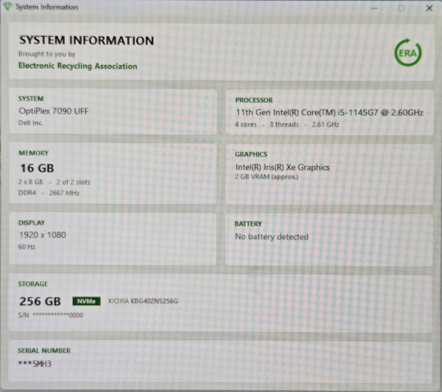This screenshot has width=442, height=392.
Task: Select the 11th Gen Intel Core i5-1145G7 text
Action: click(x=329, y=113)
